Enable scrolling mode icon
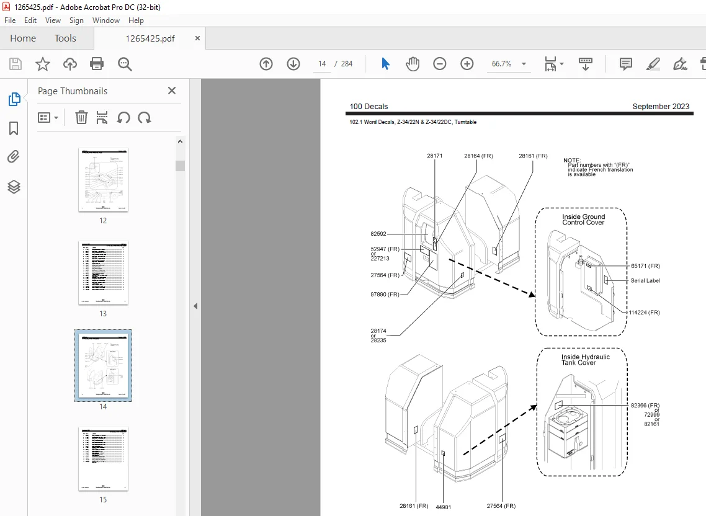Screen dimensions: 706x516 (x=585, y=64)
